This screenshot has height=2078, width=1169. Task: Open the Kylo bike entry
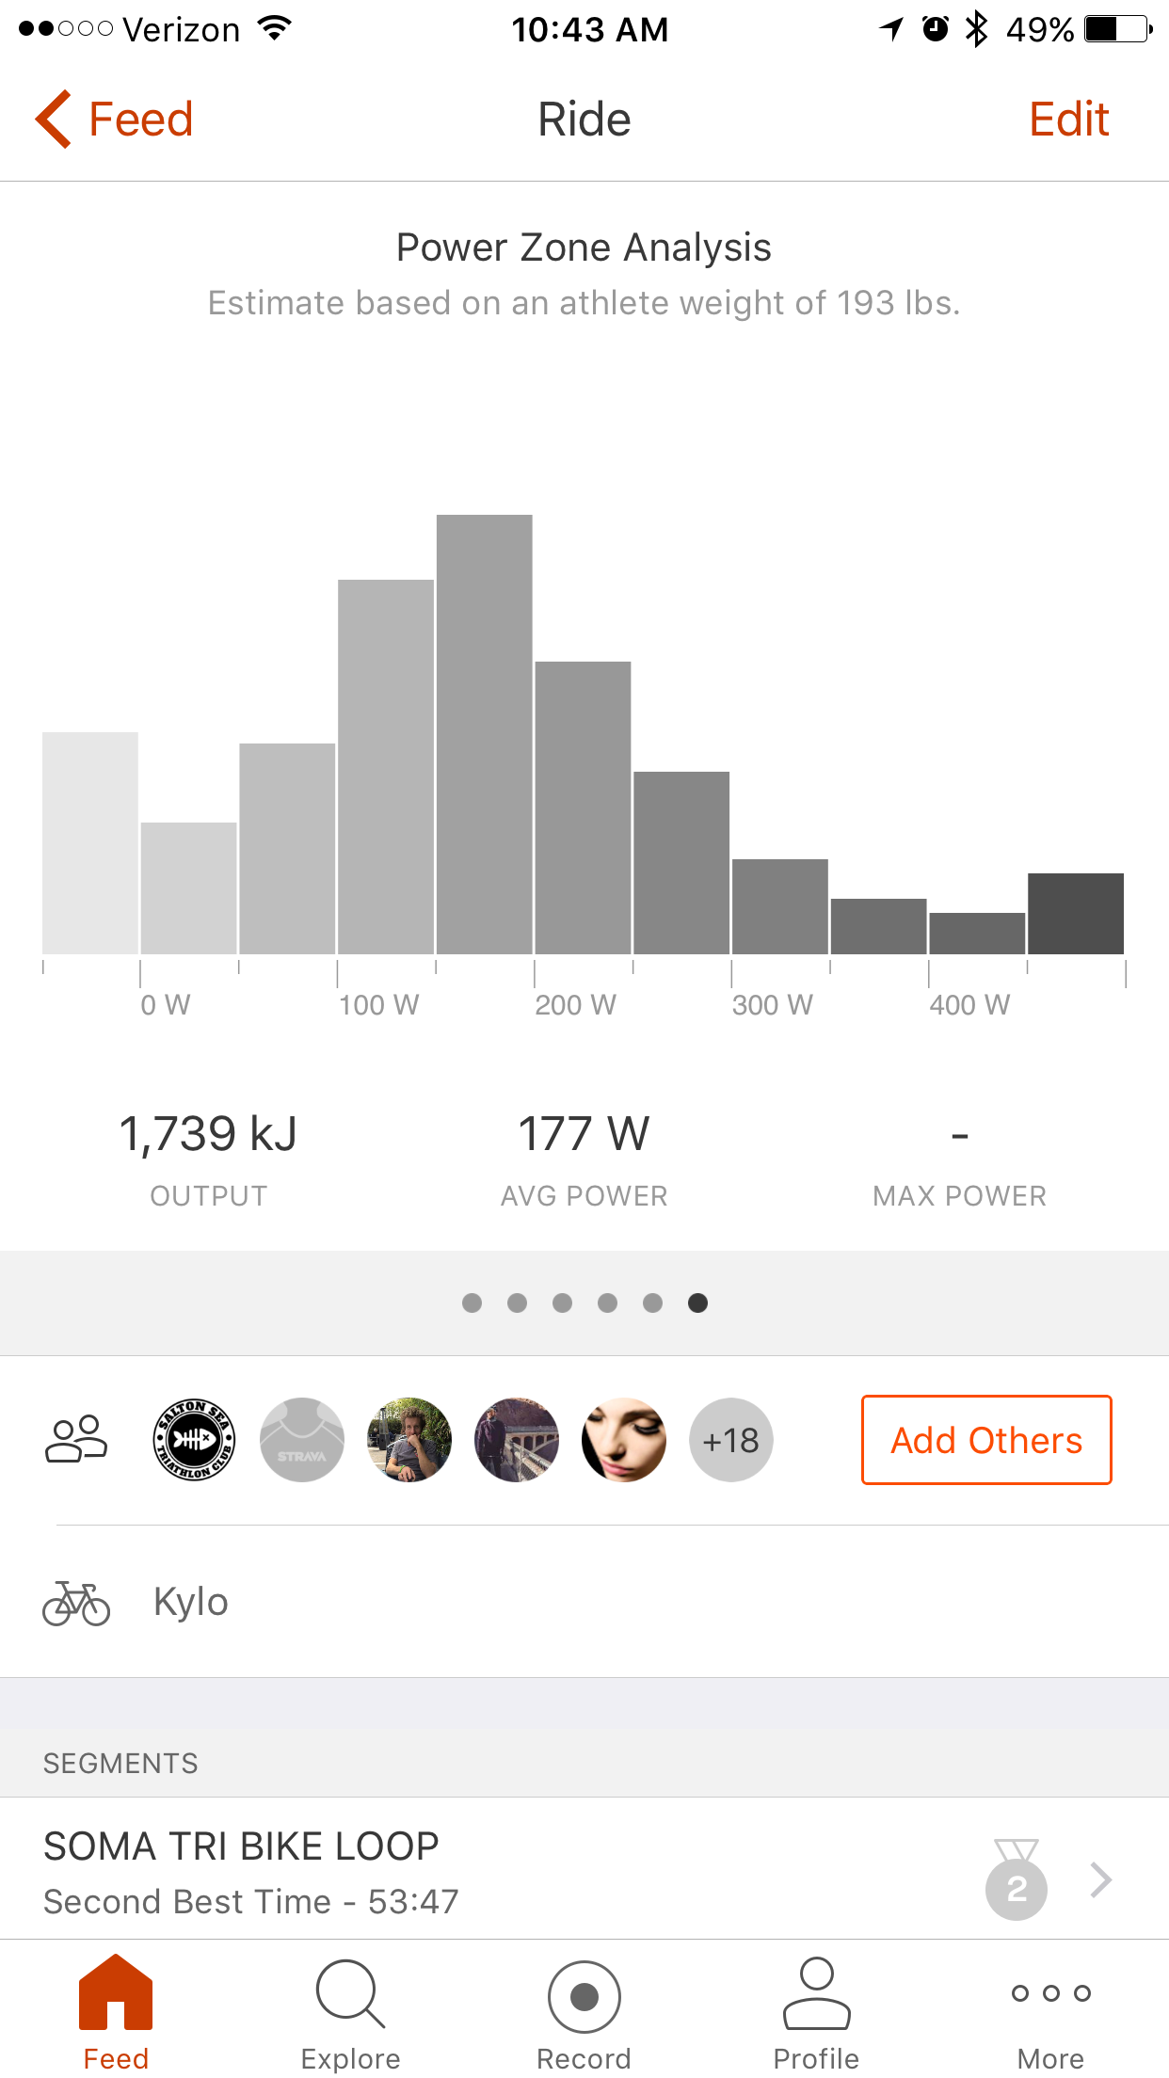(191, 1603)
